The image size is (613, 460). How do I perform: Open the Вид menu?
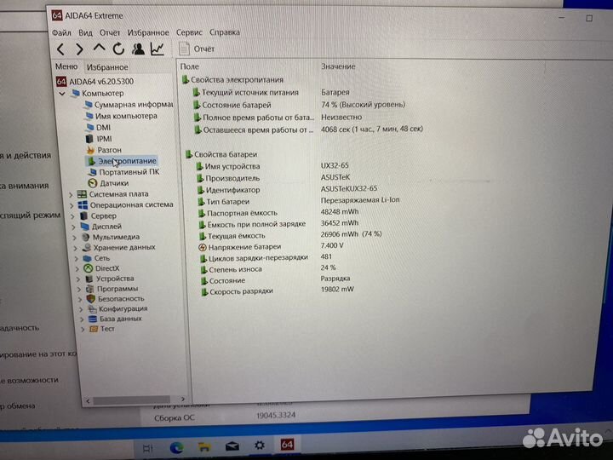click(85, 32)
